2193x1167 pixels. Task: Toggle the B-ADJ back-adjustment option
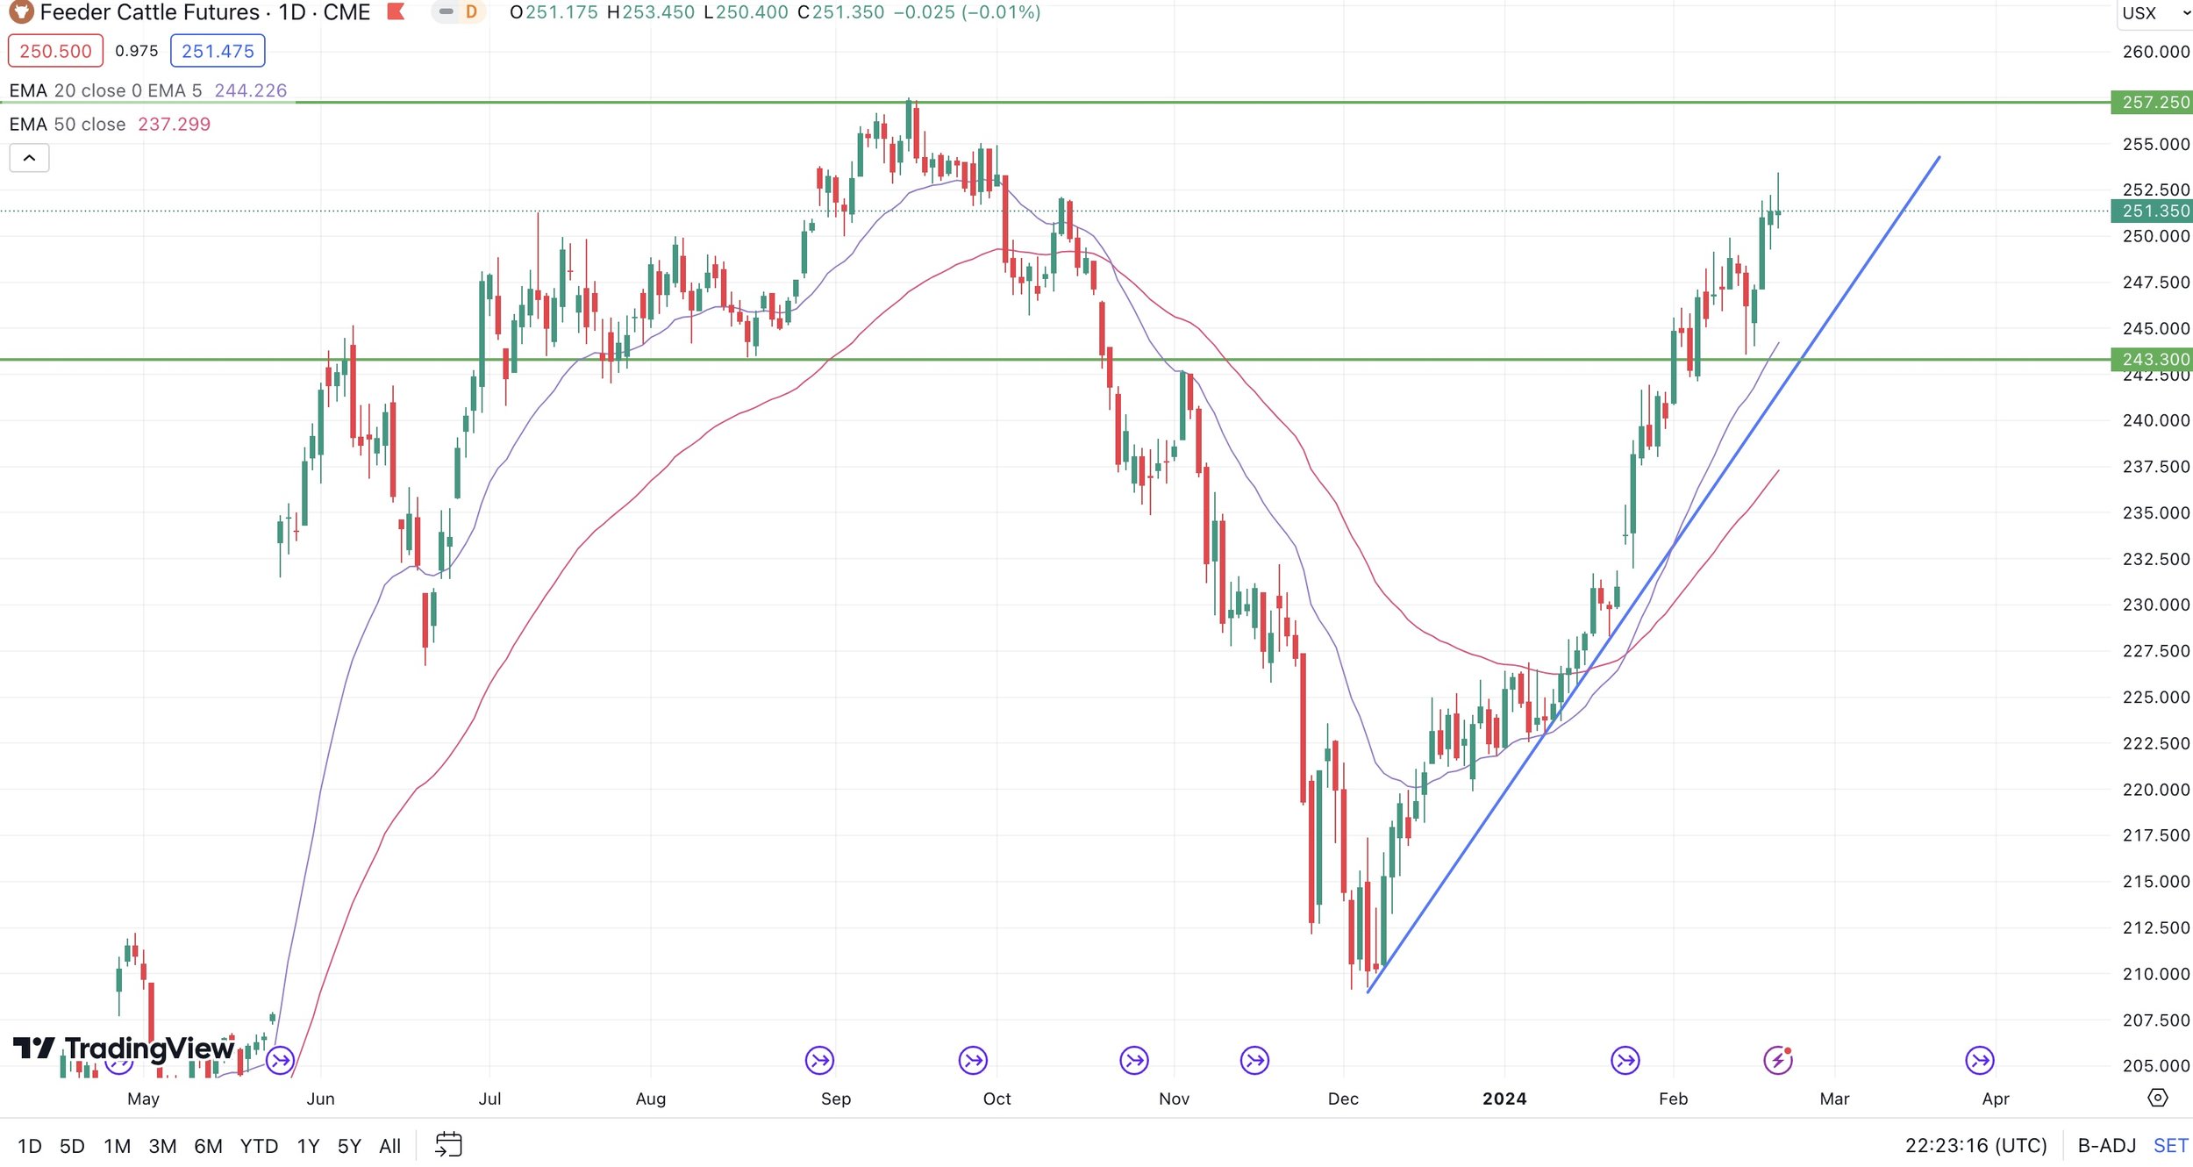pos(2106,1146)
